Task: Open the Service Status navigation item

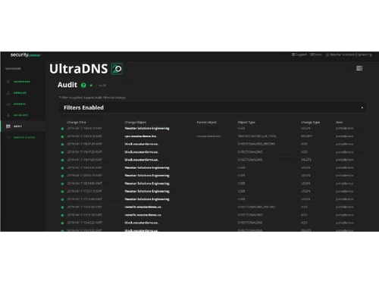Action: 24,137
